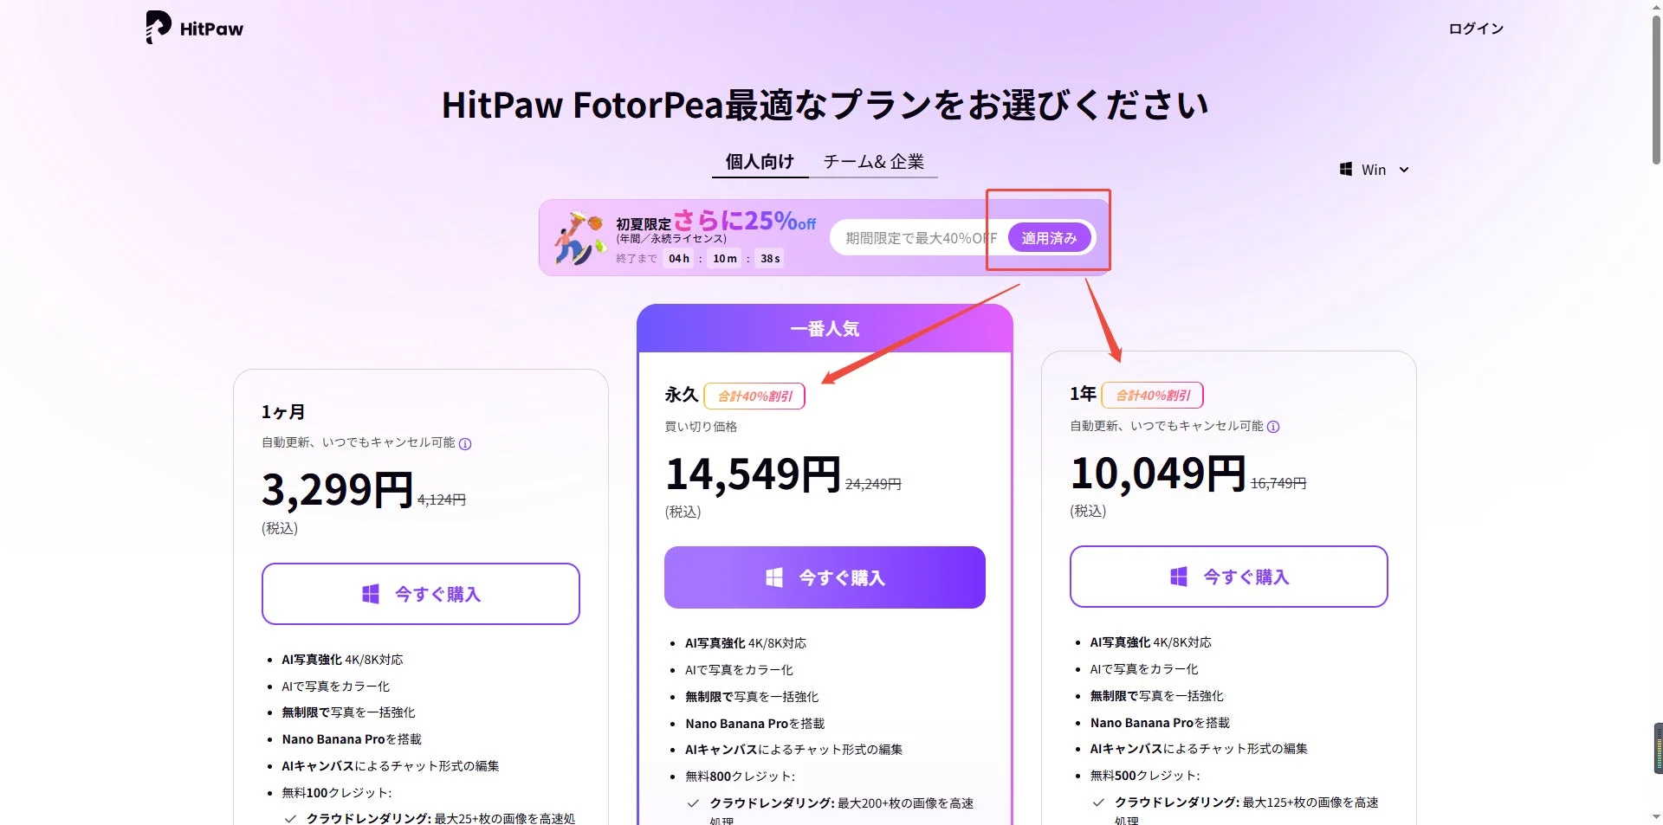
Task: Click Nano Banana Proを搭載 in 永久 plan
Action: coord(754,724)
